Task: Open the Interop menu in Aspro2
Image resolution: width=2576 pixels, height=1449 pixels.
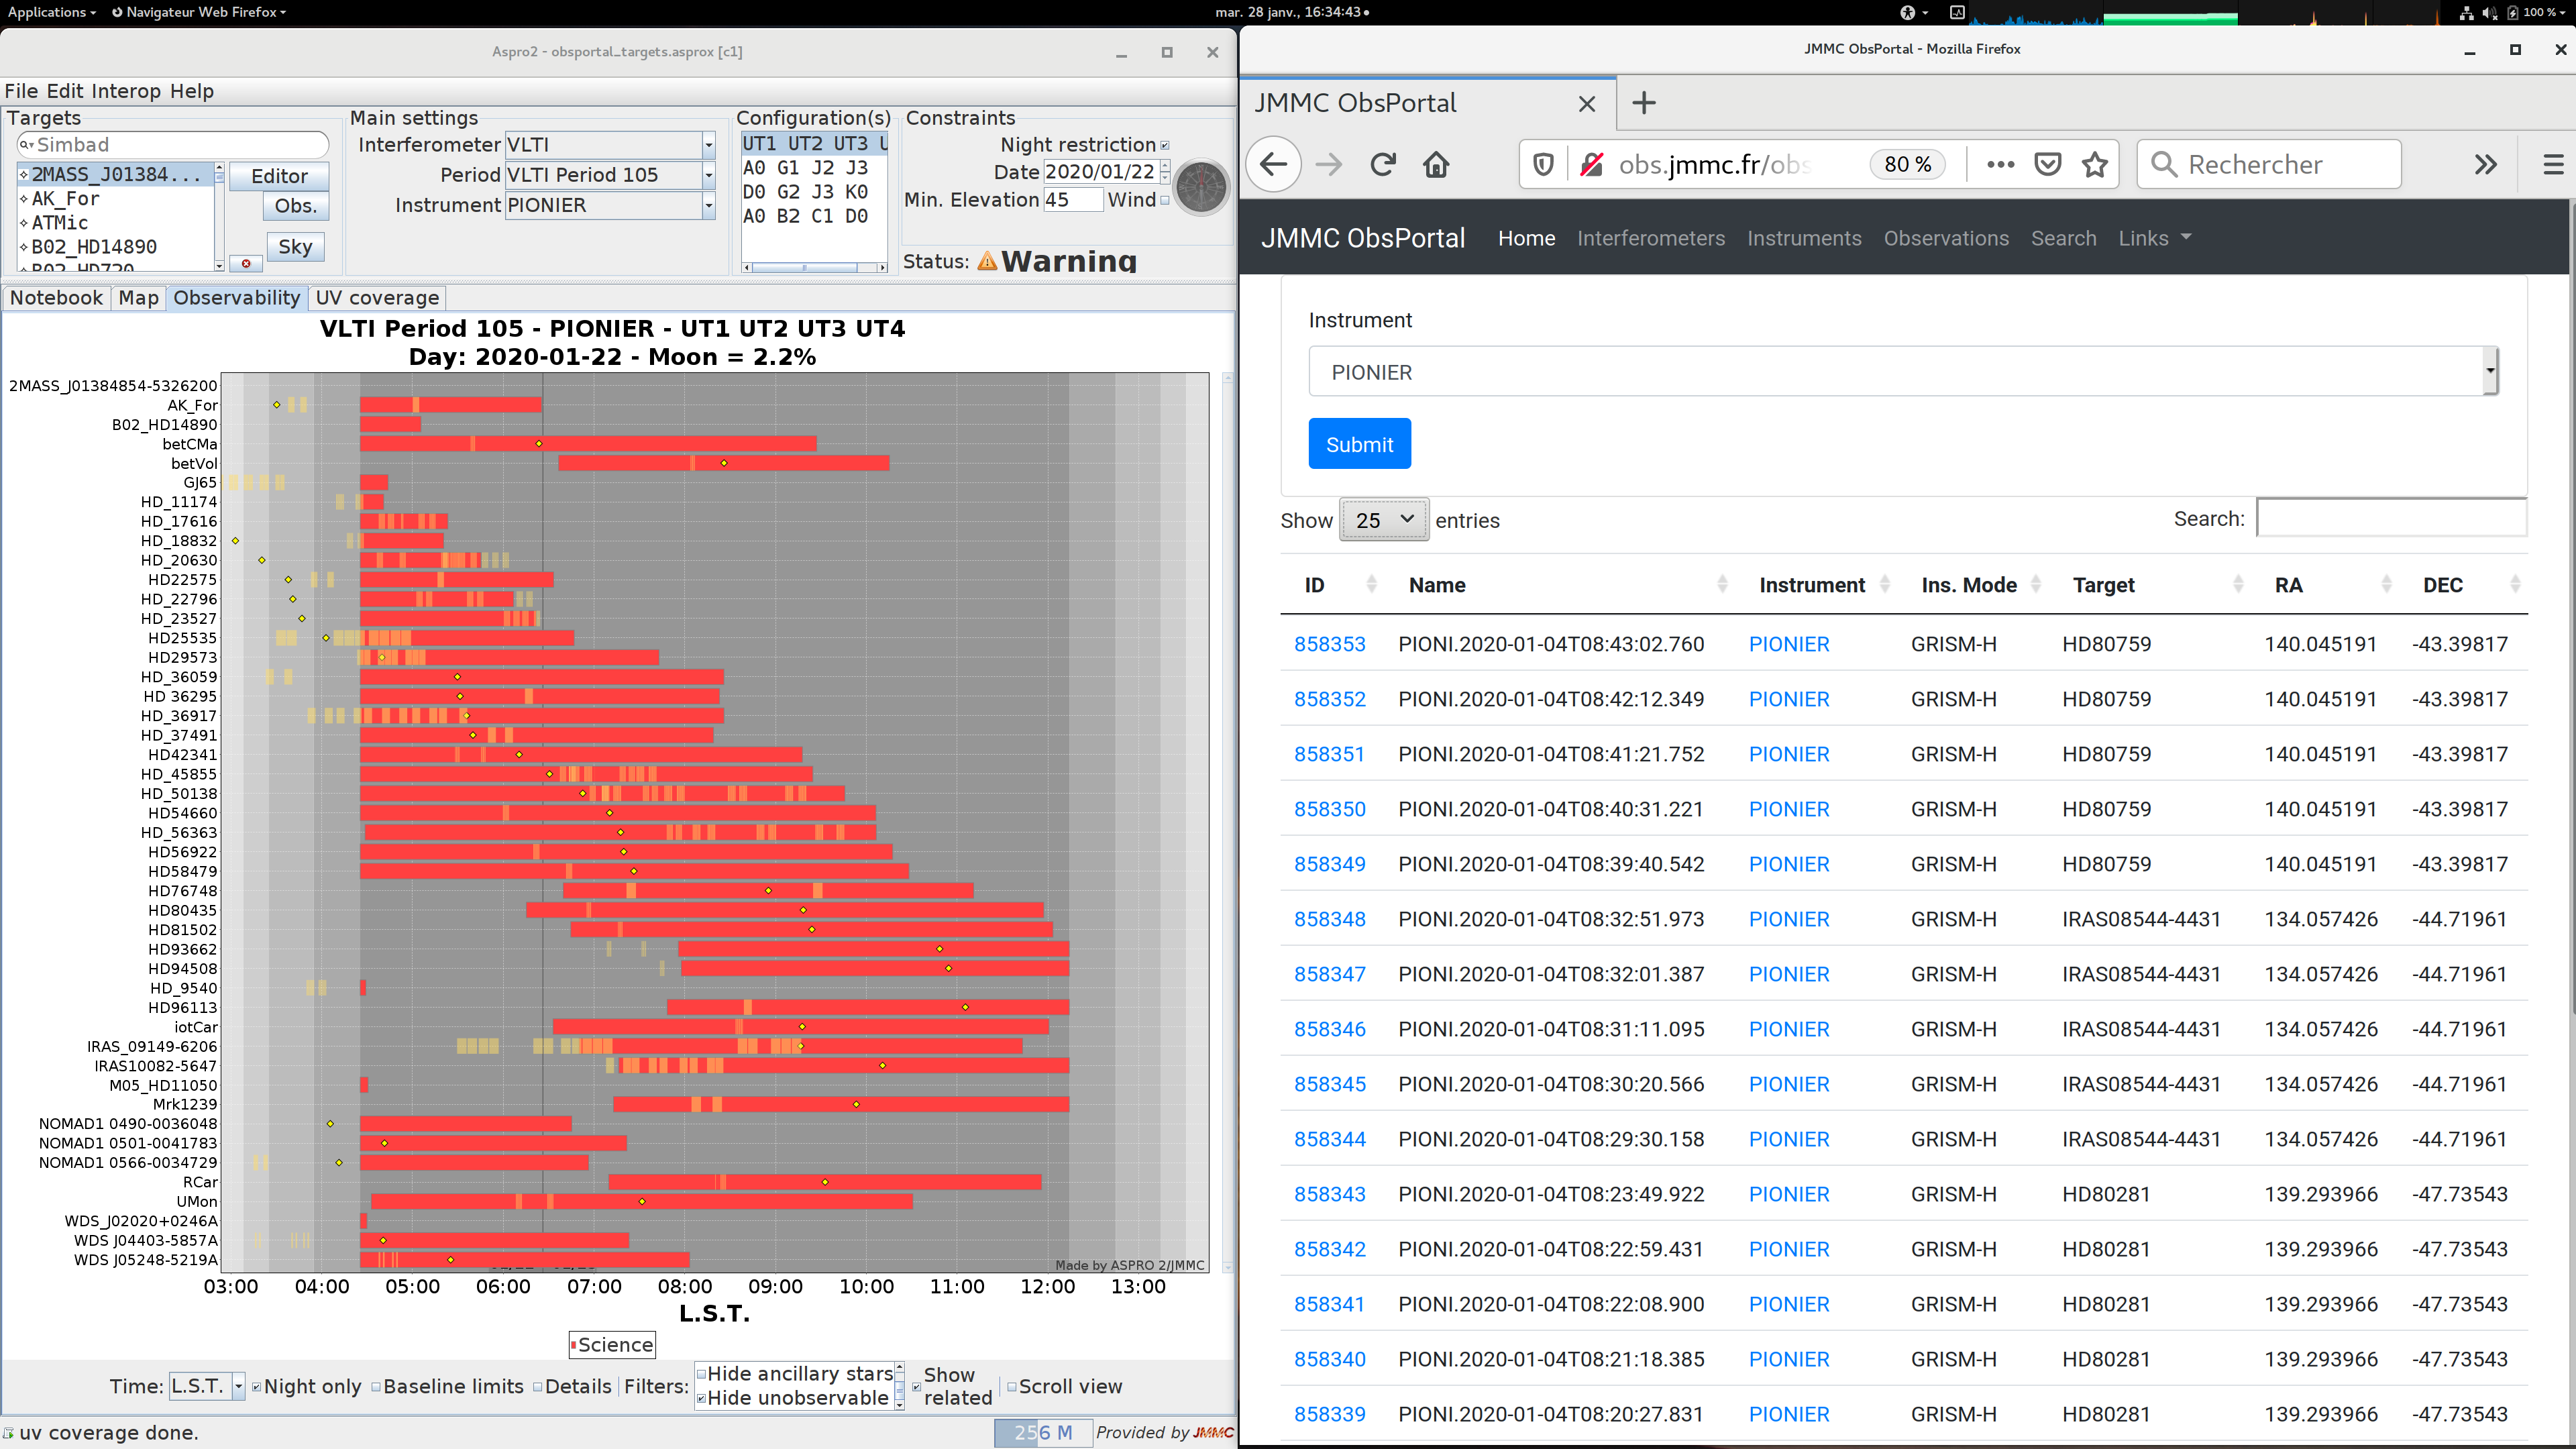Action: (126, 91)
